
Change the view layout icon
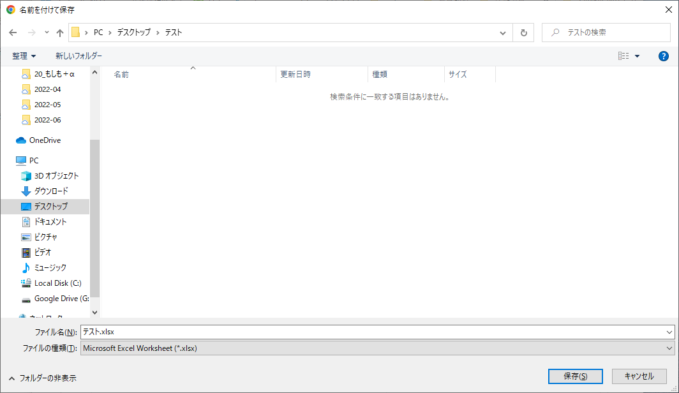[x=623, y=56]
